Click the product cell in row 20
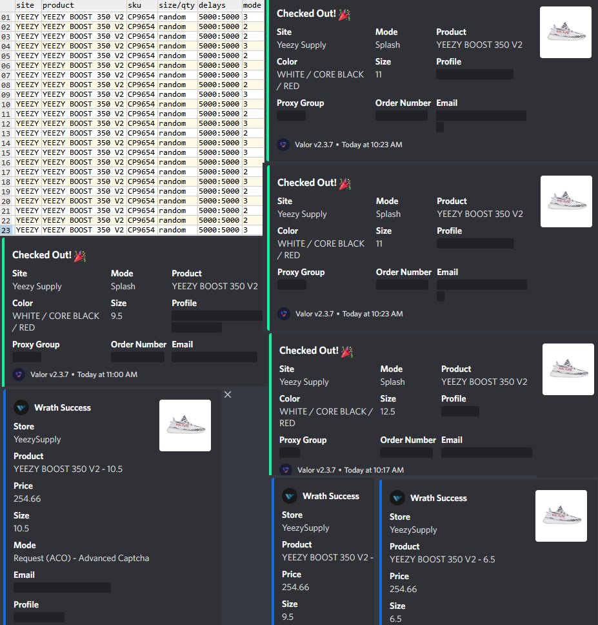The width and height of the screenshot is (598, 625). click(83, 201)
